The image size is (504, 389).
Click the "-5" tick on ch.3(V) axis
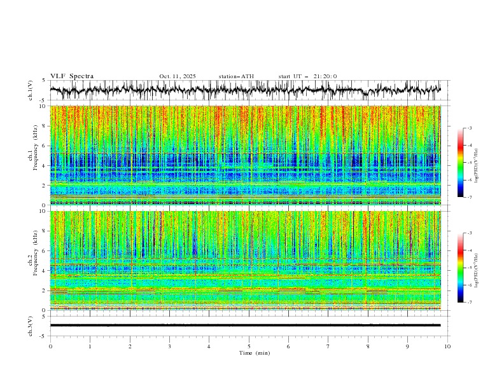pos(43,336)
